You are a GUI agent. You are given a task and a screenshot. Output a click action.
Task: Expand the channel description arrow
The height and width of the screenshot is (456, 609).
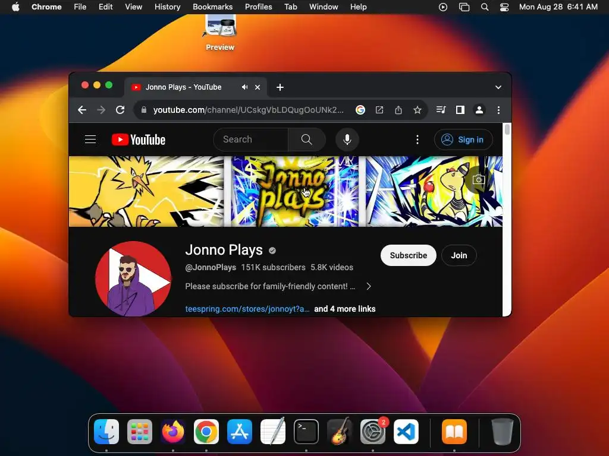[x=369, y=286]
